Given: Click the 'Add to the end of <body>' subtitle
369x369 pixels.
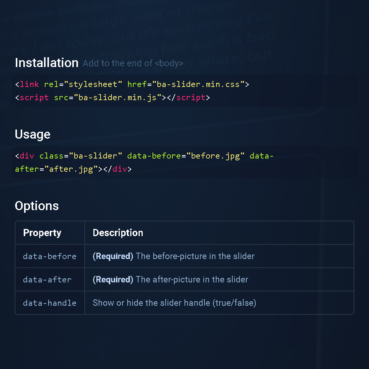Looking at the screenshot, I should [x=133, y=63].
